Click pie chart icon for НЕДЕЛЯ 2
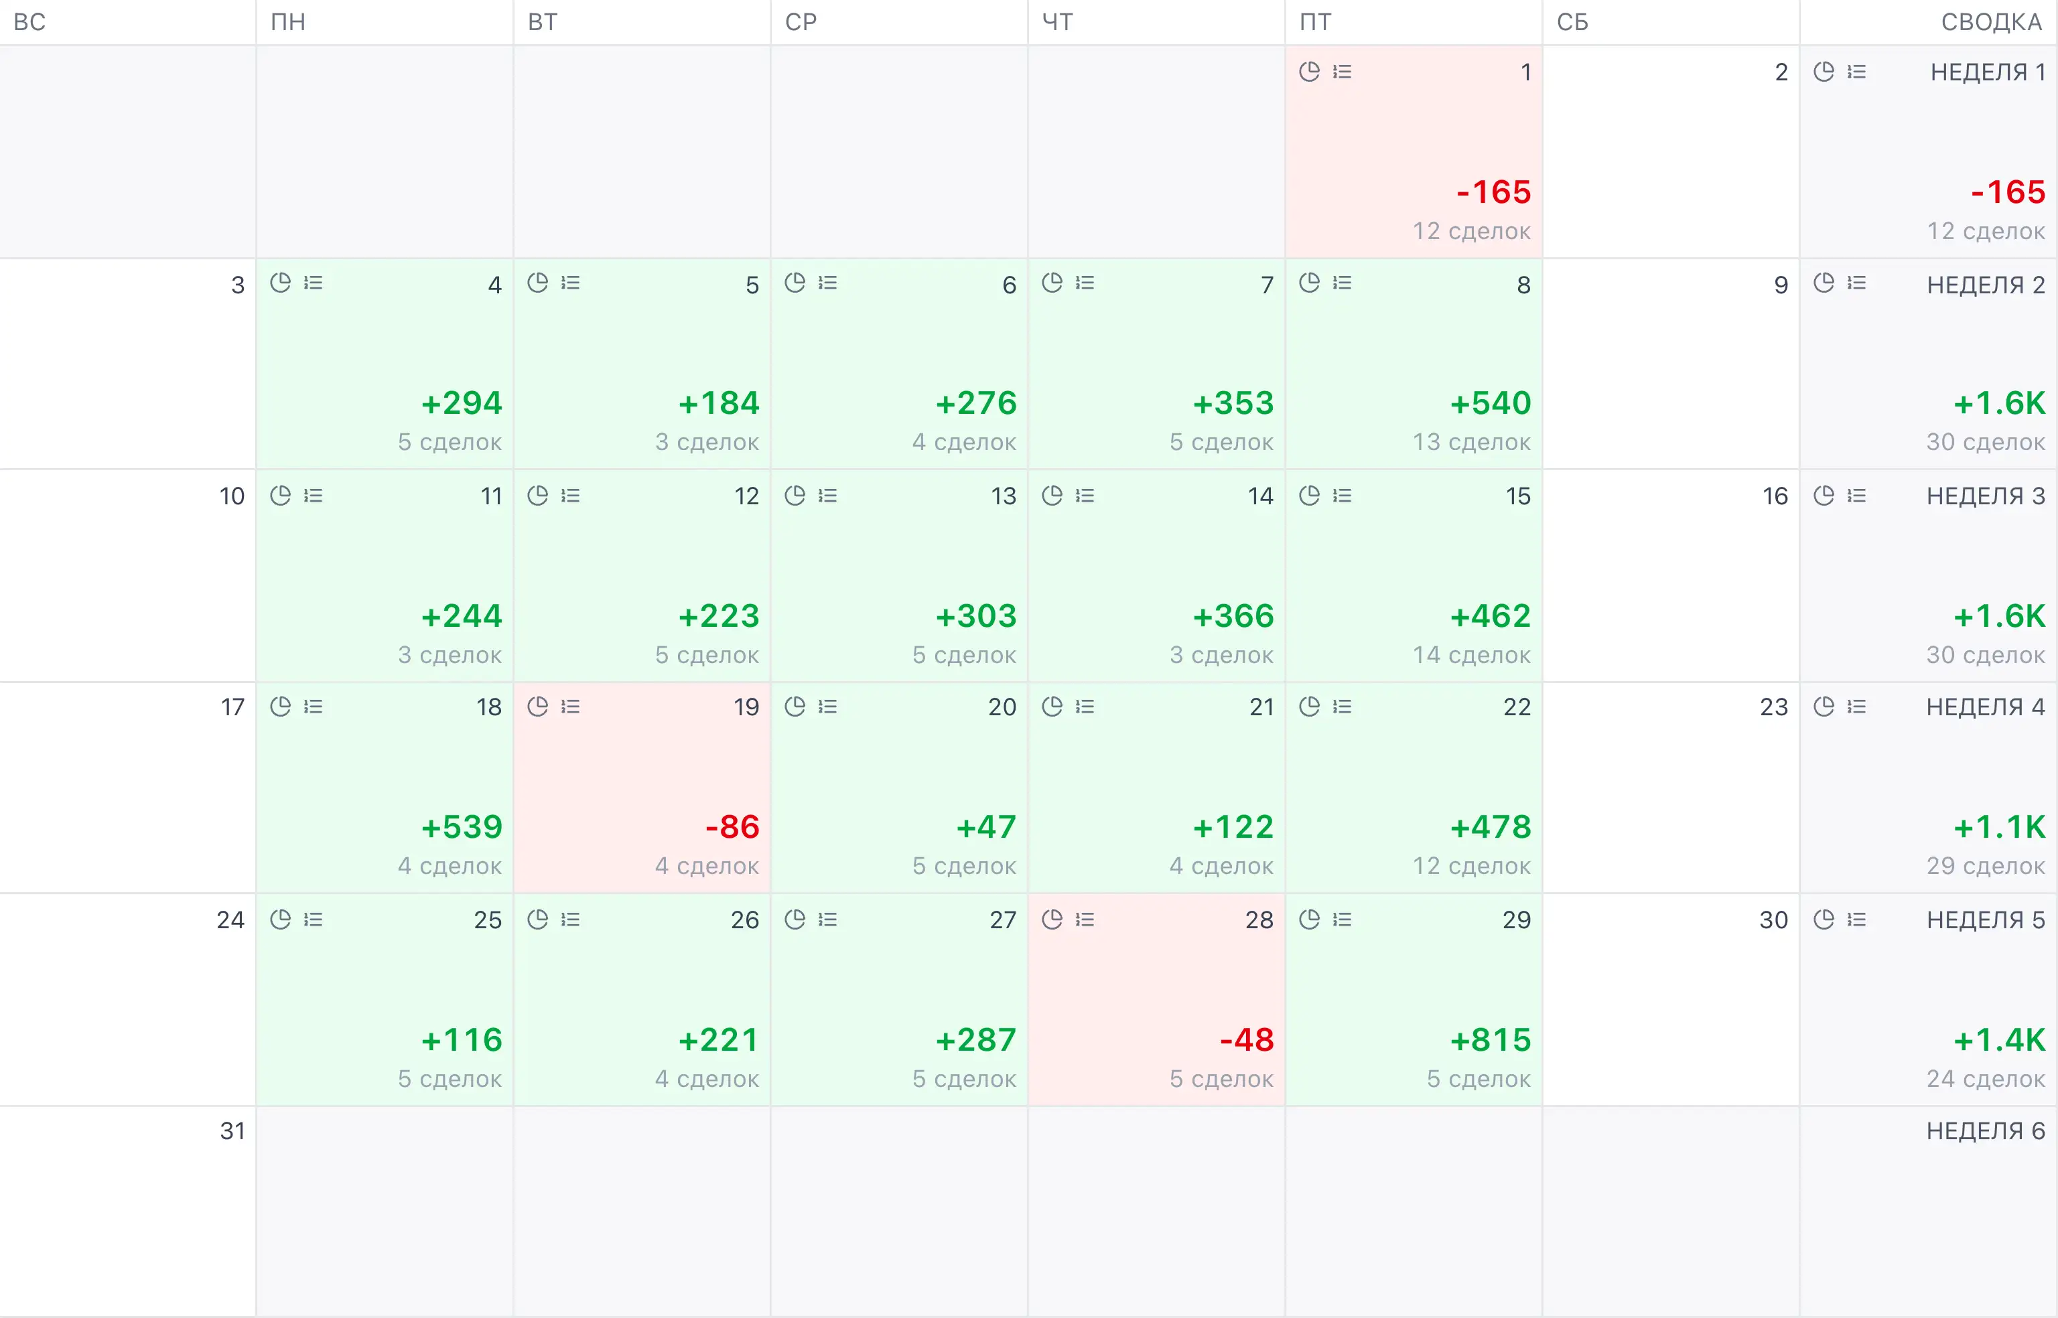Viewport: 2058px width, 1318px height. point(1824,283)
